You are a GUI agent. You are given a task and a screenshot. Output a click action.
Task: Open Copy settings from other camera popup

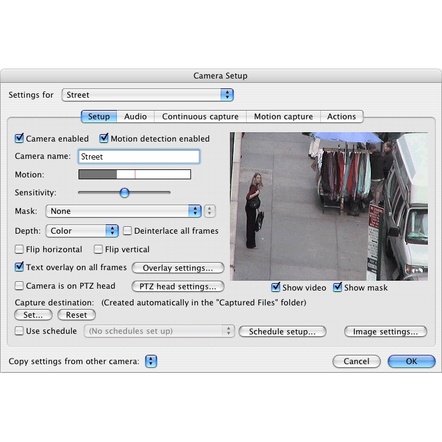(x=151, y=362)
